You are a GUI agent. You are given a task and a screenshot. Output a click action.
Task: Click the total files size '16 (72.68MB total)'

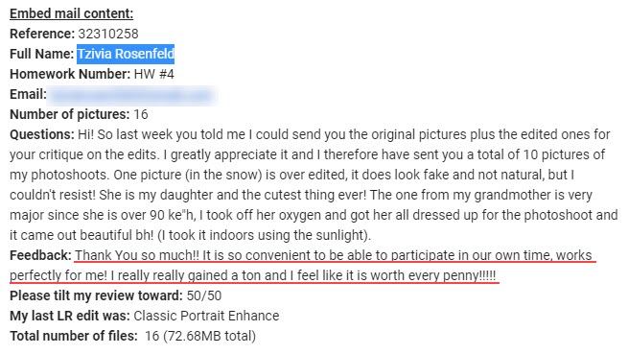tap(199, 336)
